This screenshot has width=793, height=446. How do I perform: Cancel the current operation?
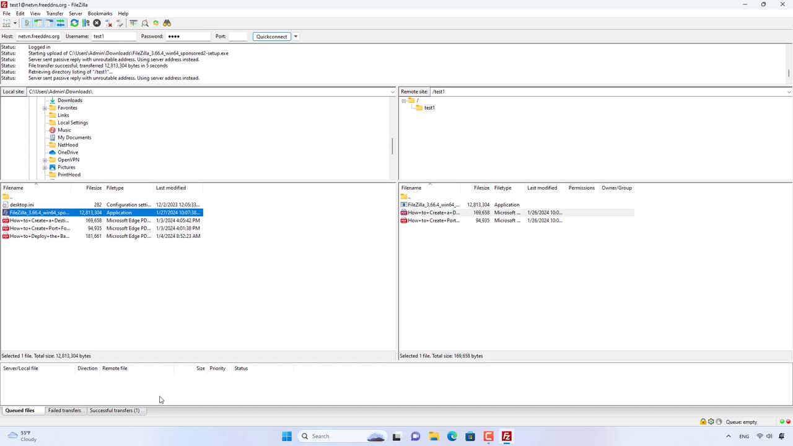(x=97, y=23)
